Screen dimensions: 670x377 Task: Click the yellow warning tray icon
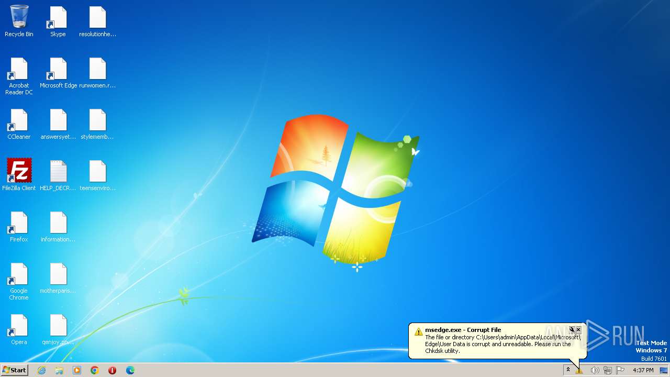pos(579,370)
